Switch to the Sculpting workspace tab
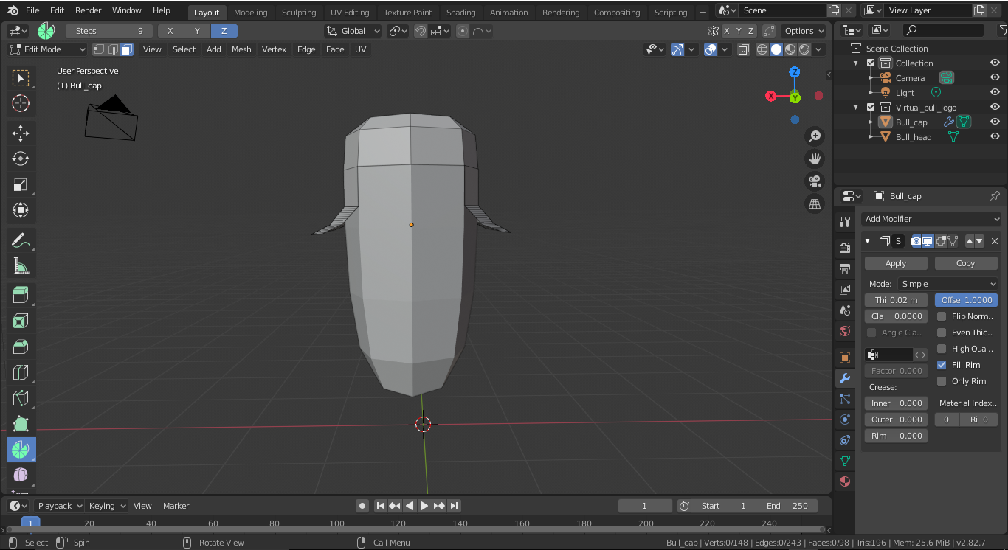This screenshot has height=550, width=1008. (x=299, y=12)
